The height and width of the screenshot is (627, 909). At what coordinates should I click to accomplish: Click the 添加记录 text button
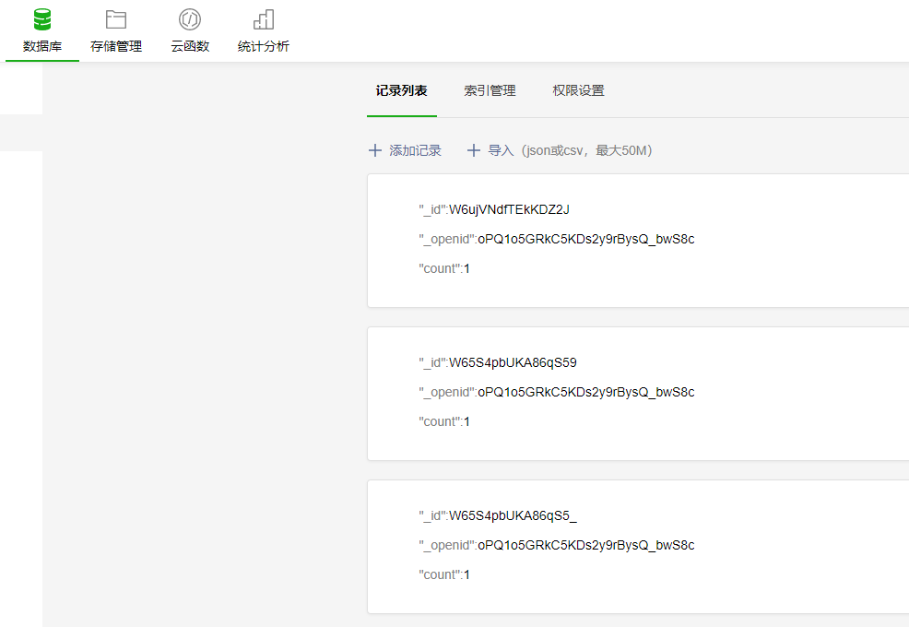click(415, 150)
